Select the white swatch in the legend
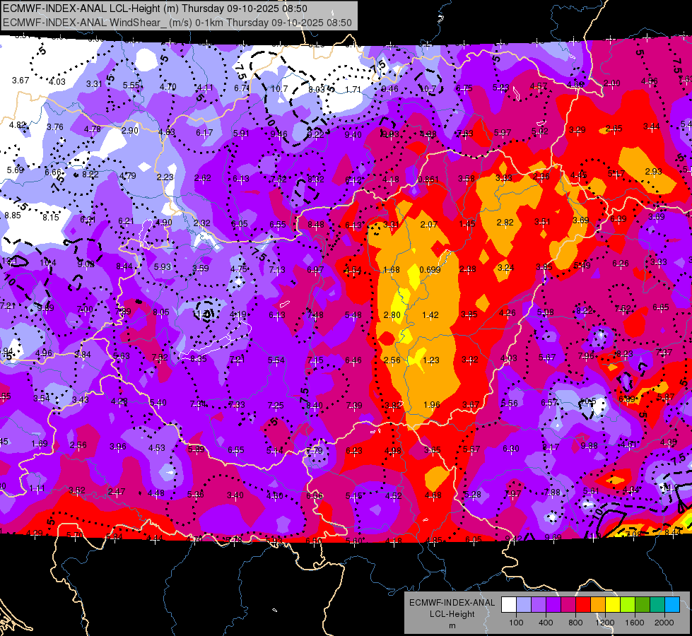The height and width of the screenshot is (636, 692). pos(509,605)
